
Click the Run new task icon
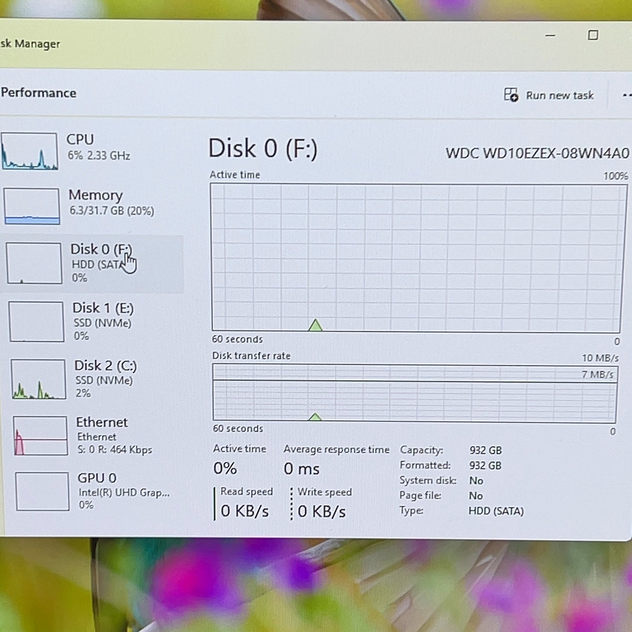(511, 95)
